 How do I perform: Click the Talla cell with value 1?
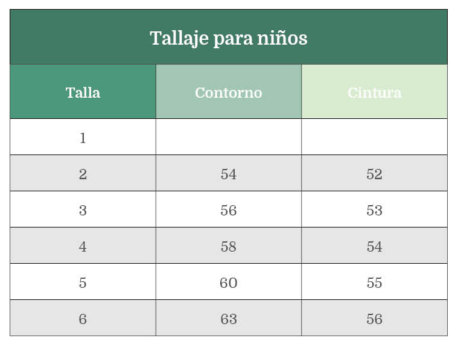[83, 138]
